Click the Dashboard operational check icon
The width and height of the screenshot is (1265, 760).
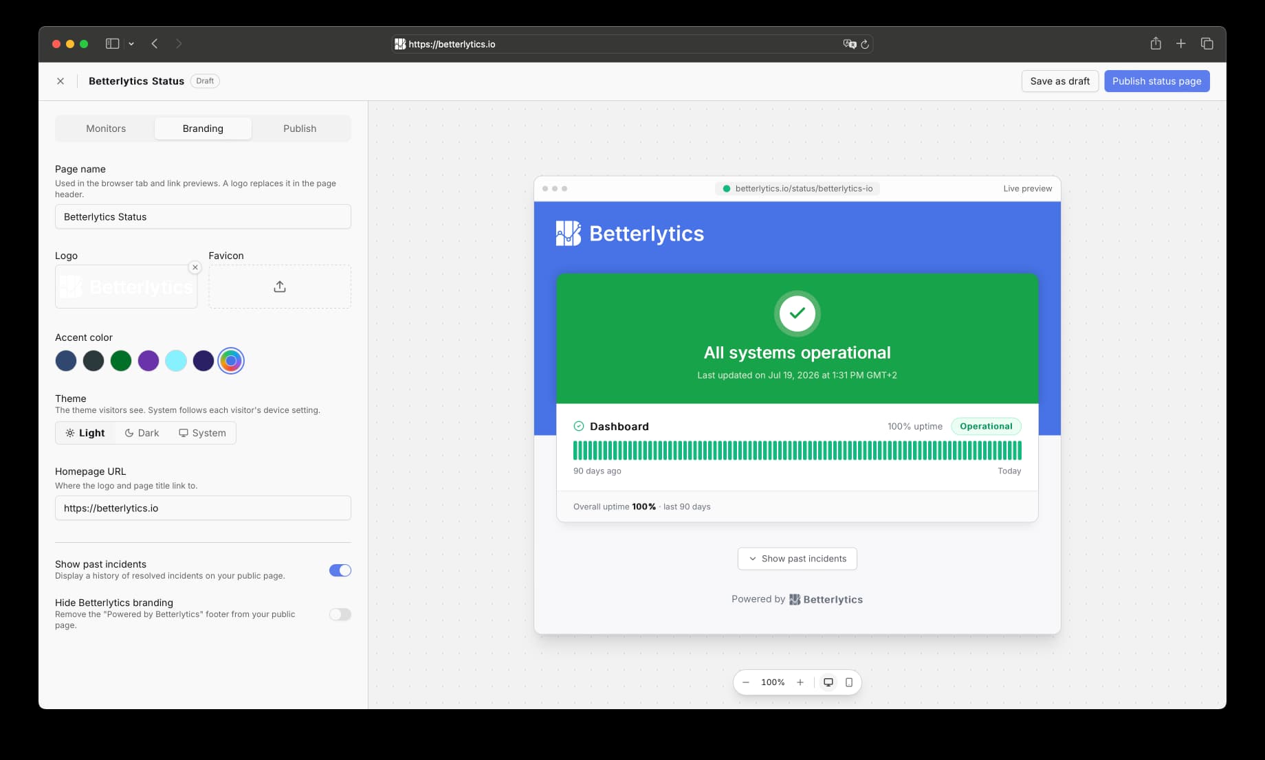coord(579,426)
